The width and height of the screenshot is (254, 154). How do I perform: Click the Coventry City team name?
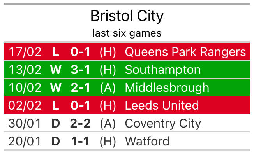(163, 124)
